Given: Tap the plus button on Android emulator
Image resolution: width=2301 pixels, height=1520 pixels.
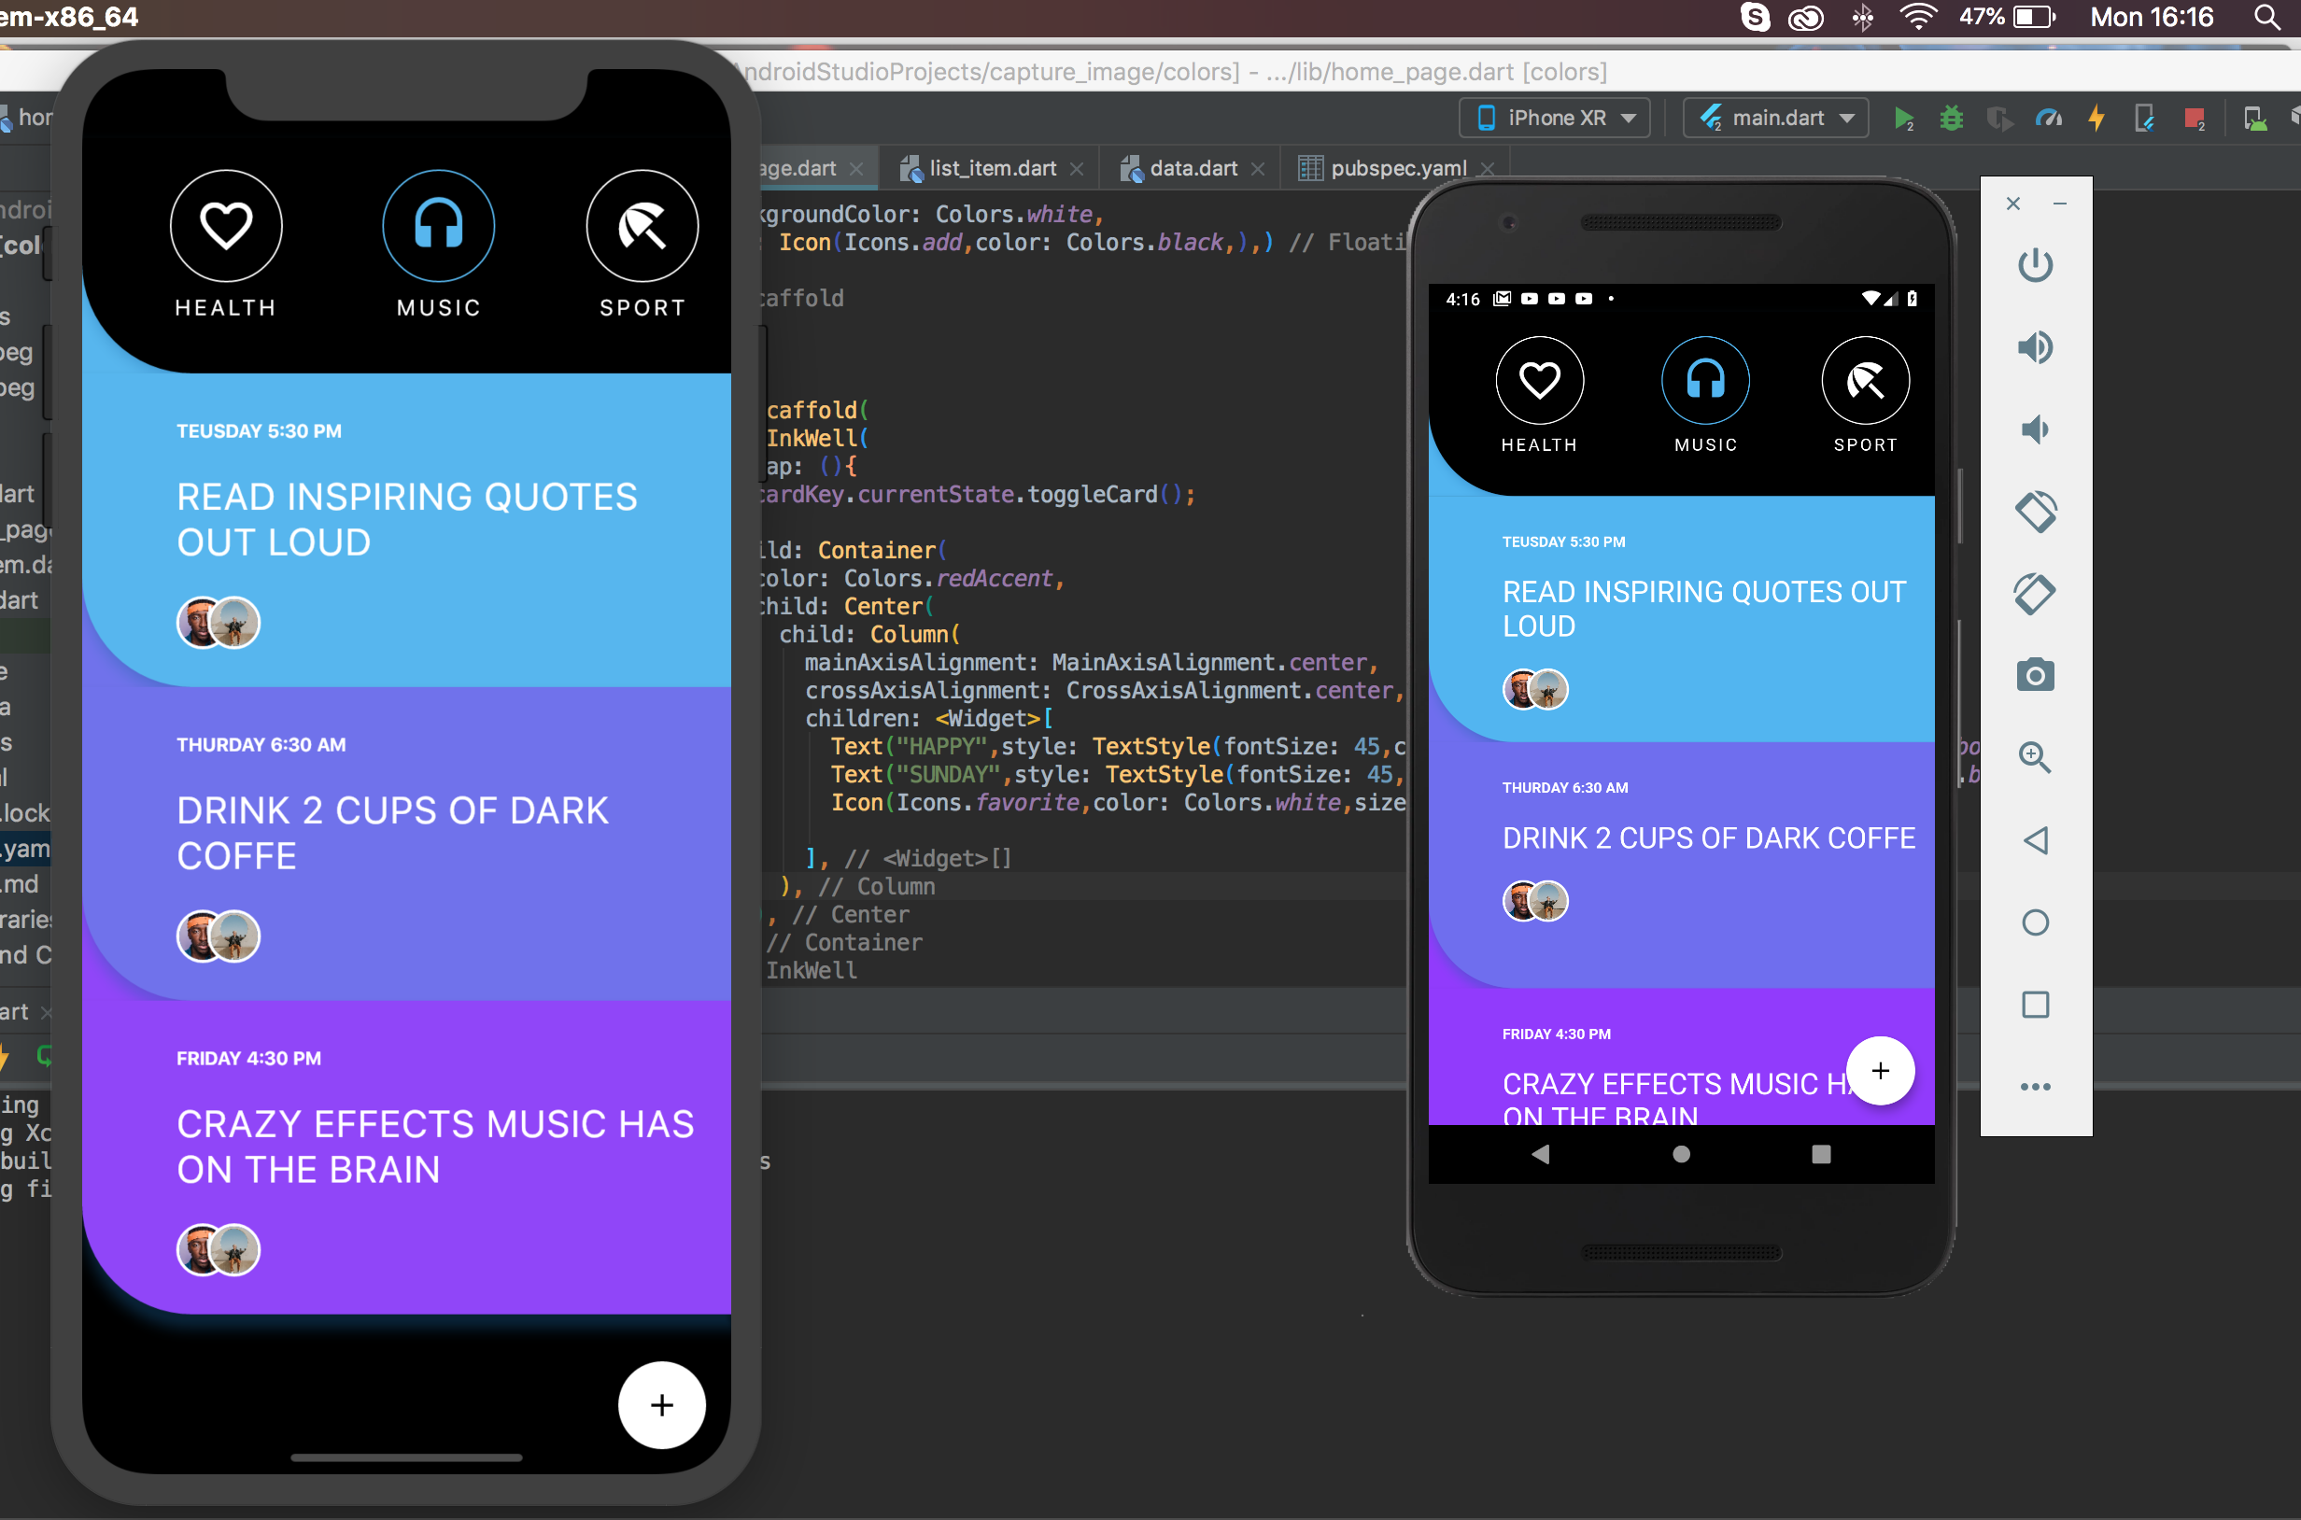Looking at the screenshot, I should coord(1879,1070).
